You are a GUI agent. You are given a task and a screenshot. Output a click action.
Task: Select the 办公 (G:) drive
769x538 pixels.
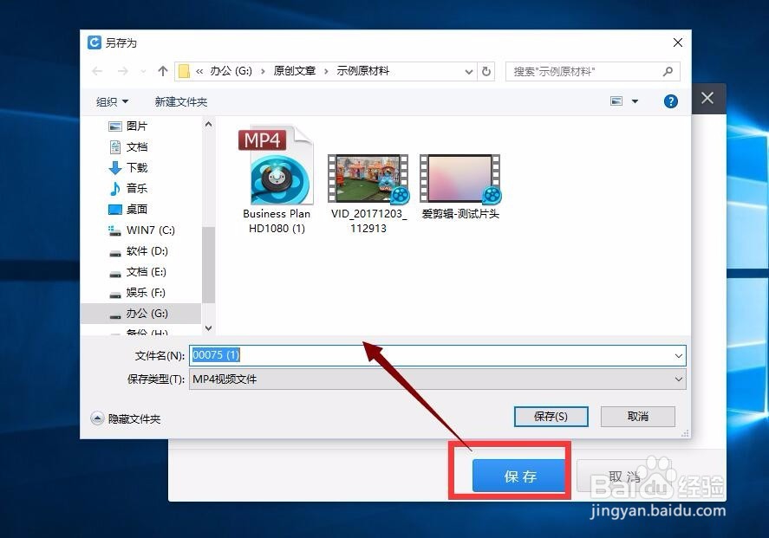140,314
